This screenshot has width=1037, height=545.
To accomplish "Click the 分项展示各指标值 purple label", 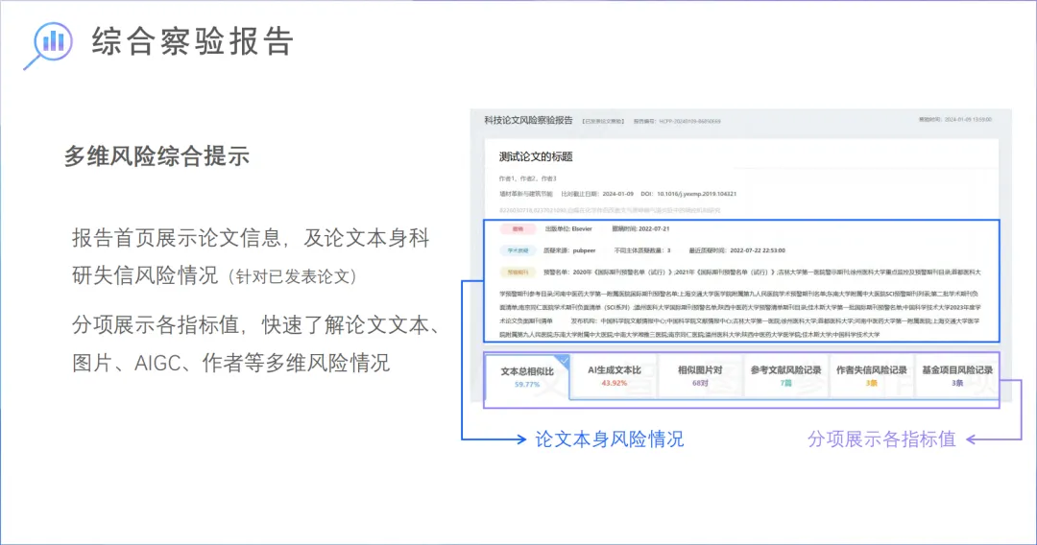I will coord(881,439).
